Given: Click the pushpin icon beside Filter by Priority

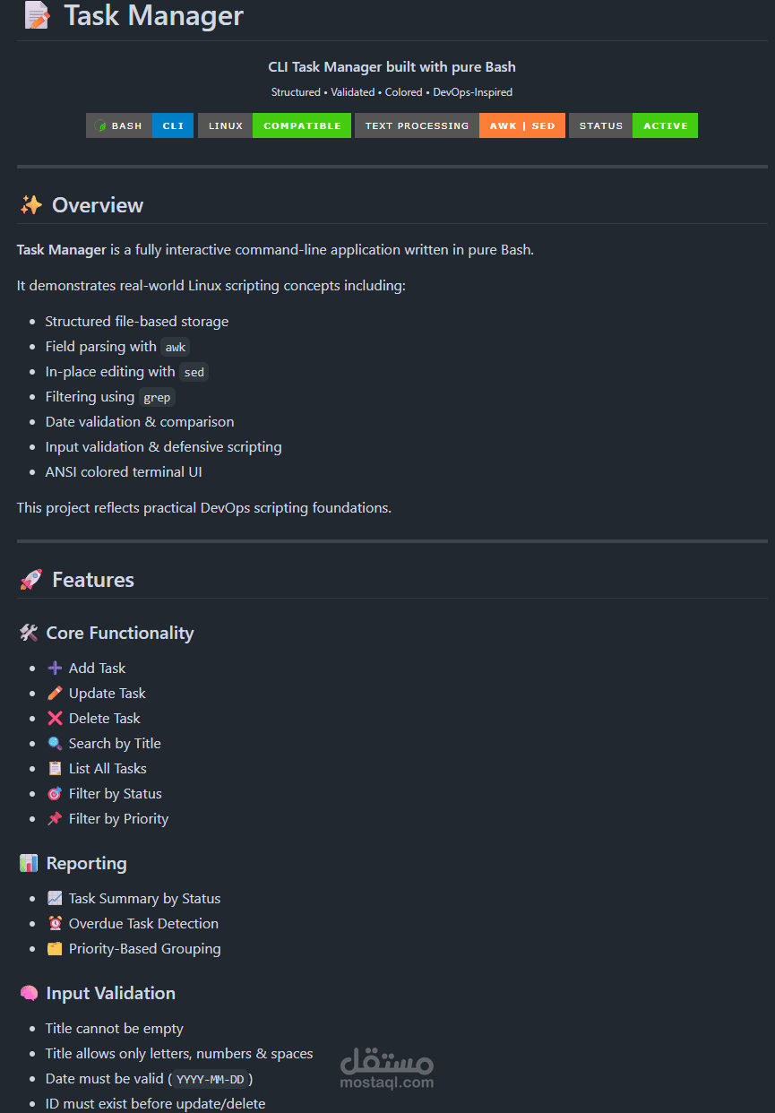Looking at the screenshot, I should (x=55, y=818).
